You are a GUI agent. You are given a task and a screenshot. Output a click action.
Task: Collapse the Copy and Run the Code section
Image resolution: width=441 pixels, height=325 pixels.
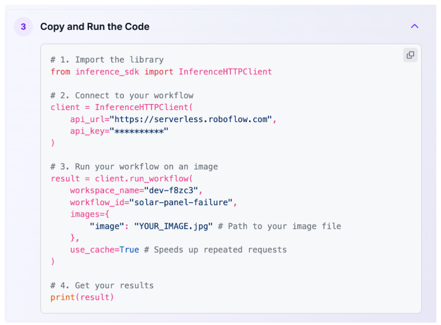click(415, 26)
